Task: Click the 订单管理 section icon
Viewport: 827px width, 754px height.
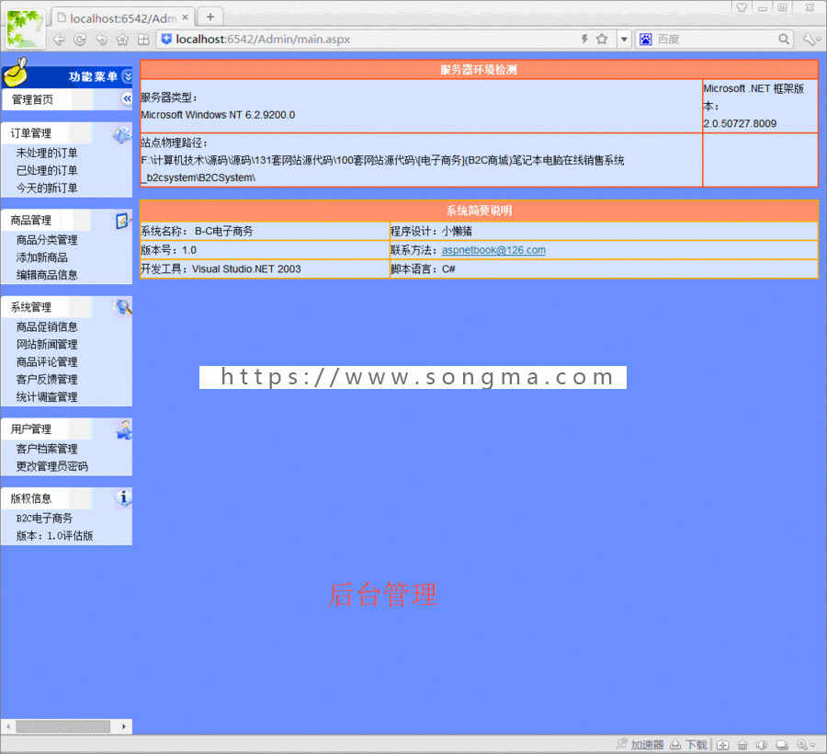Action: [122, 135]
